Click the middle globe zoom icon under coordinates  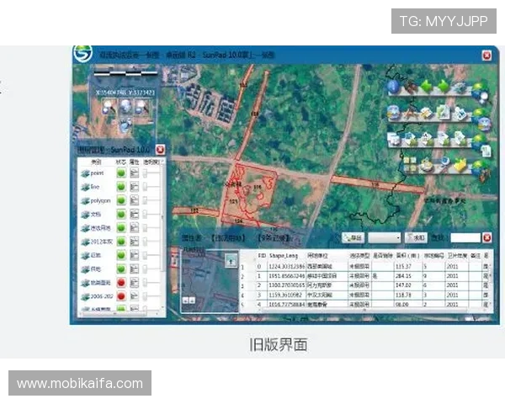point(125,106)
